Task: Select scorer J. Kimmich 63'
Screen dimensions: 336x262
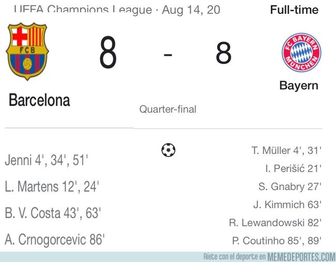Action: [287, 205]
